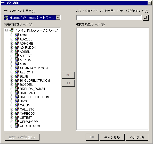Image resolution: width=153 pixels, height=144 pixels.
Task: Select the CAPECOD tree entry
Action: click(27, 114)
